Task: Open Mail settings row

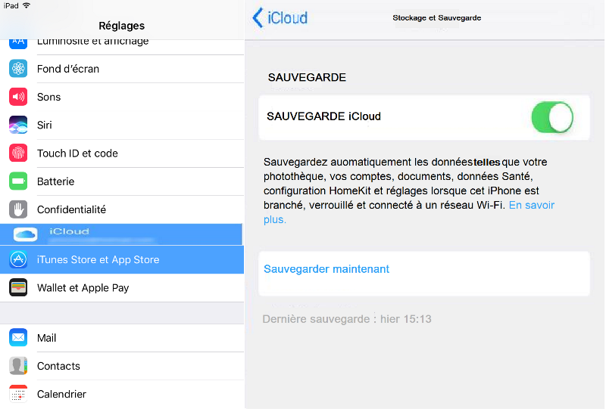Action: (122, 338)
